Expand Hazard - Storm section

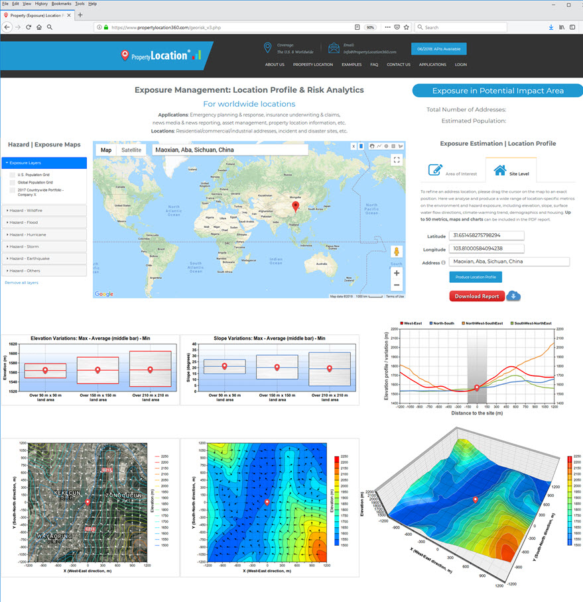click(44, 246)
